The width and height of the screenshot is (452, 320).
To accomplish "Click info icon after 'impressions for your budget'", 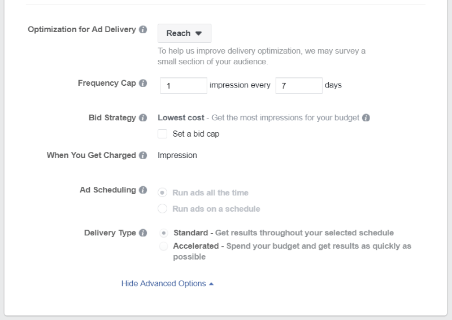I will coord(366,118).
